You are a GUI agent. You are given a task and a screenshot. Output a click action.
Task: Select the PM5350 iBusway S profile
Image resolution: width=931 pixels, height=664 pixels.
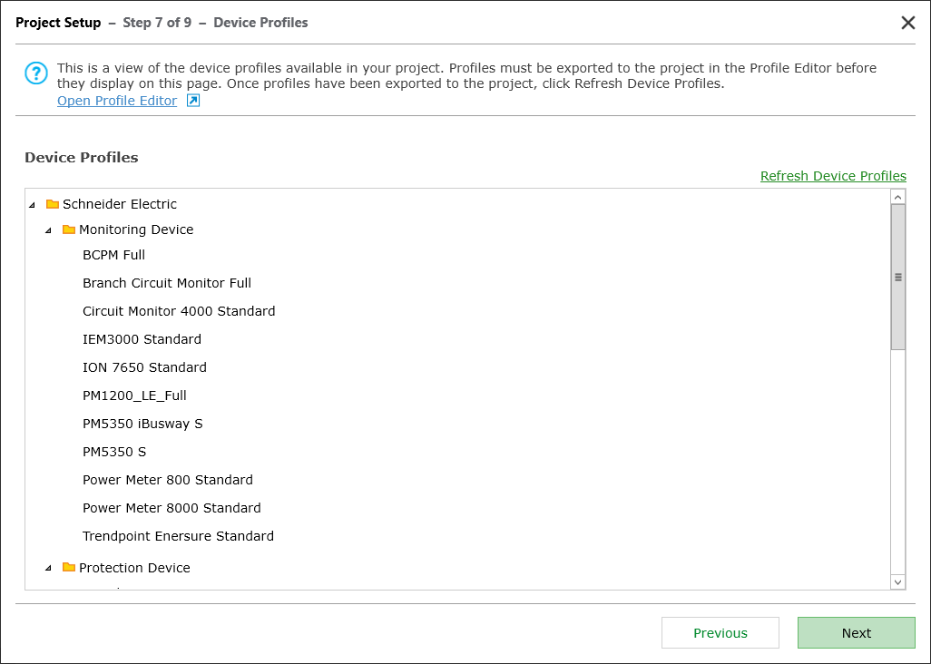(142, 423)
